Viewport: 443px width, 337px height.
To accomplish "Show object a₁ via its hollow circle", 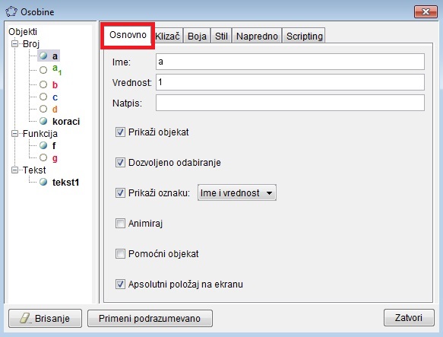I will click(x=43, y=70).
